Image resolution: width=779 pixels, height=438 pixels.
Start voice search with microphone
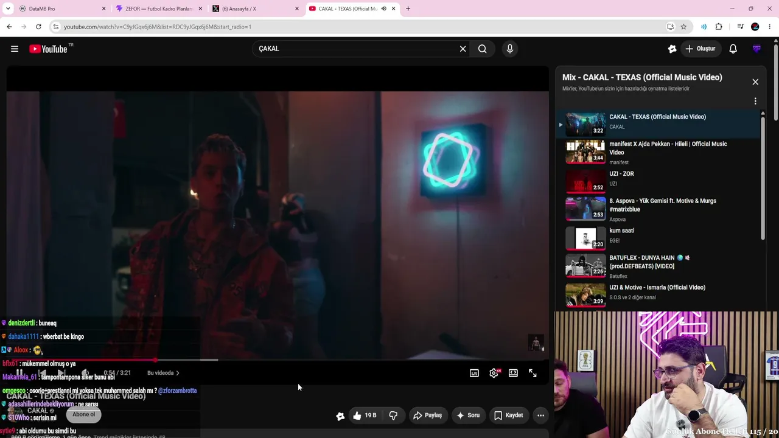coord(510,49)
